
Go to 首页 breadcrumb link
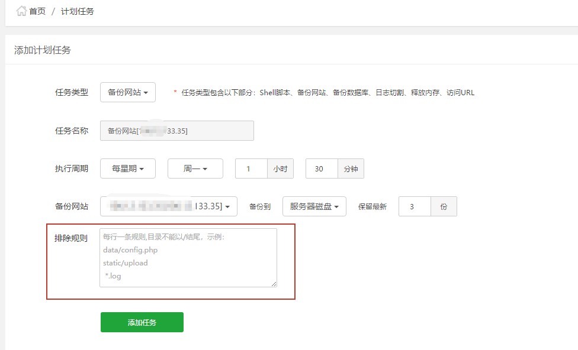(x=37, y=11)
